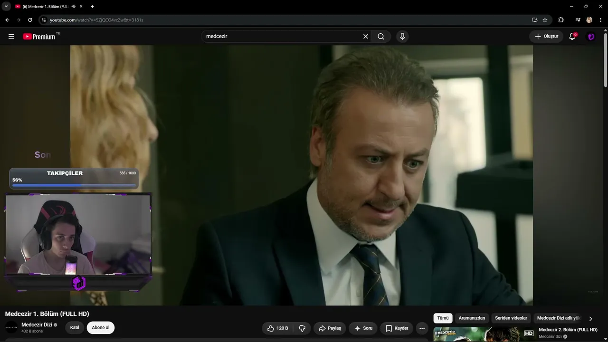The height and width of the screenshot is (342, 608).
Task: Click the video title "Medcezir 1. Bölüm (FULL HD)"
Action: click(x=47, y=314)
